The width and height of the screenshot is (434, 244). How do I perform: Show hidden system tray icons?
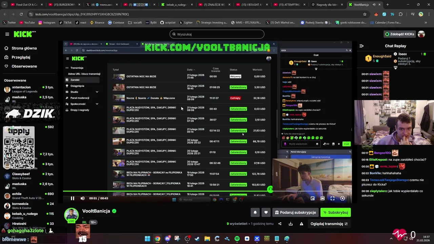(391, 239)
